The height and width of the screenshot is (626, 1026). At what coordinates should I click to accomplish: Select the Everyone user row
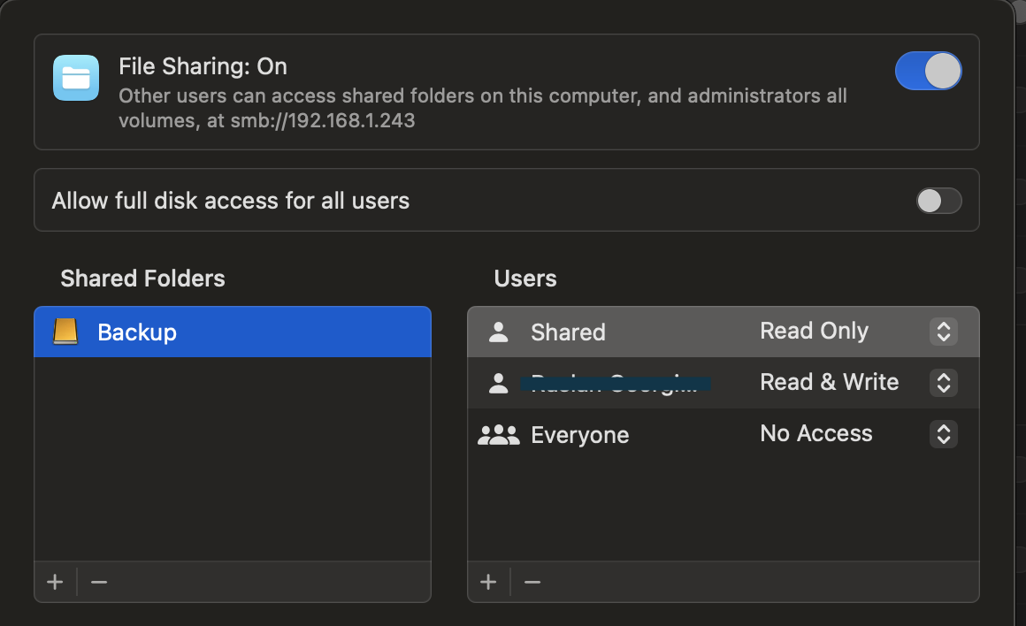point(723,434)
